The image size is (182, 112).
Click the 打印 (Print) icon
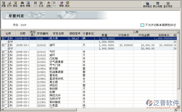point(9,4)
